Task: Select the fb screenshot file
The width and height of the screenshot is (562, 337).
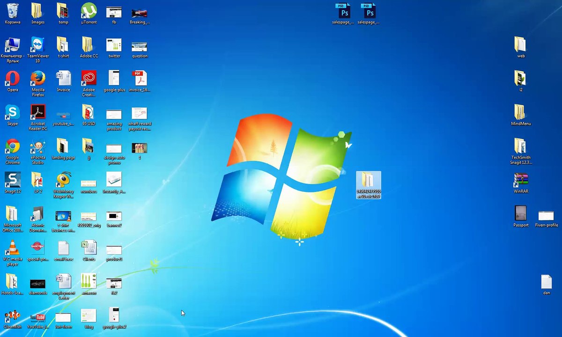Action: [x=114, y=15]
